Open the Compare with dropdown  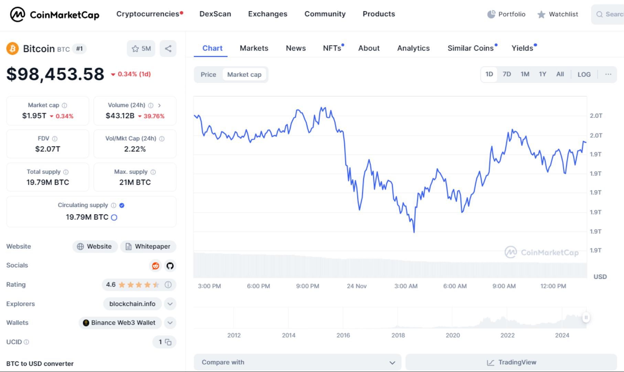coord(297,362)
